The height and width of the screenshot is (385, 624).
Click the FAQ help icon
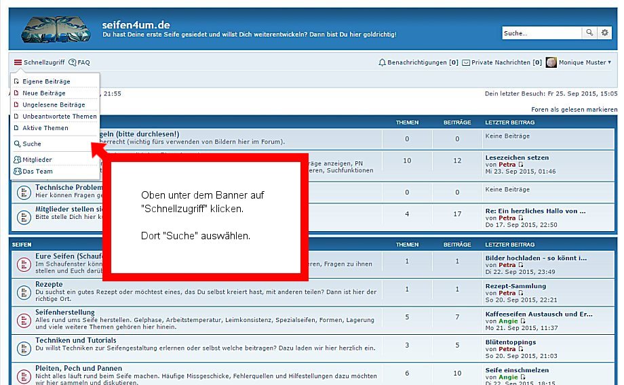pos(73,62)
